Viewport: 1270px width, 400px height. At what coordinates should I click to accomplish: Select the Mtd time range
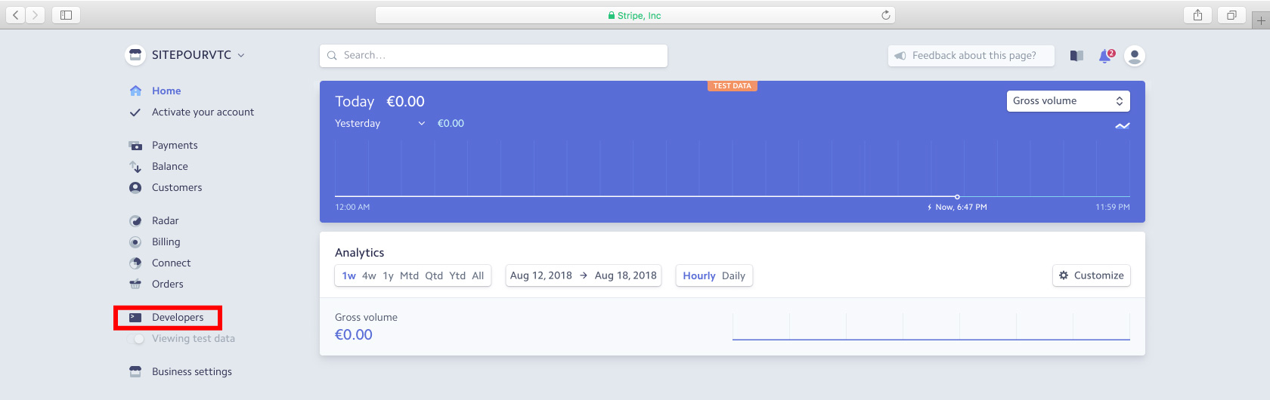[409, 275]
